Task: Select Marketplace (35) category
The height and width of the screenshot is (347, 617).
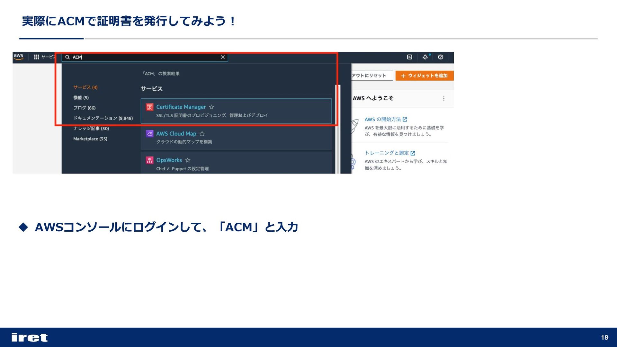Action: pyautogui.click(x=90, y=139)
